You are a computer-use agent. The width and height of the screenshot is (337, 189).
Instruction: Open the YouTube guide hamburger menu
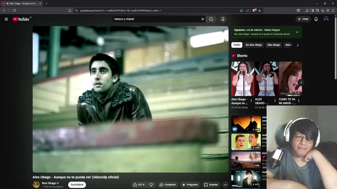(6, 19)
